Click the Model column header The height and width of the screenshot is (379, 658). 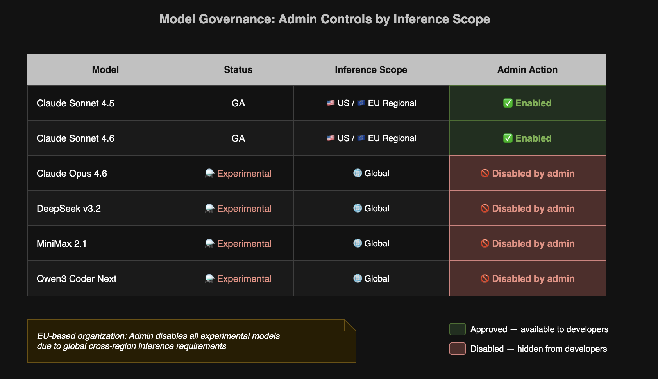coord(105,69)
